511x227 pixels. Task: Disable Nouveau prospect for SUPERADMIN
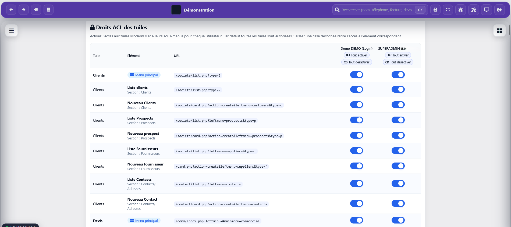[x=398, y=135]
